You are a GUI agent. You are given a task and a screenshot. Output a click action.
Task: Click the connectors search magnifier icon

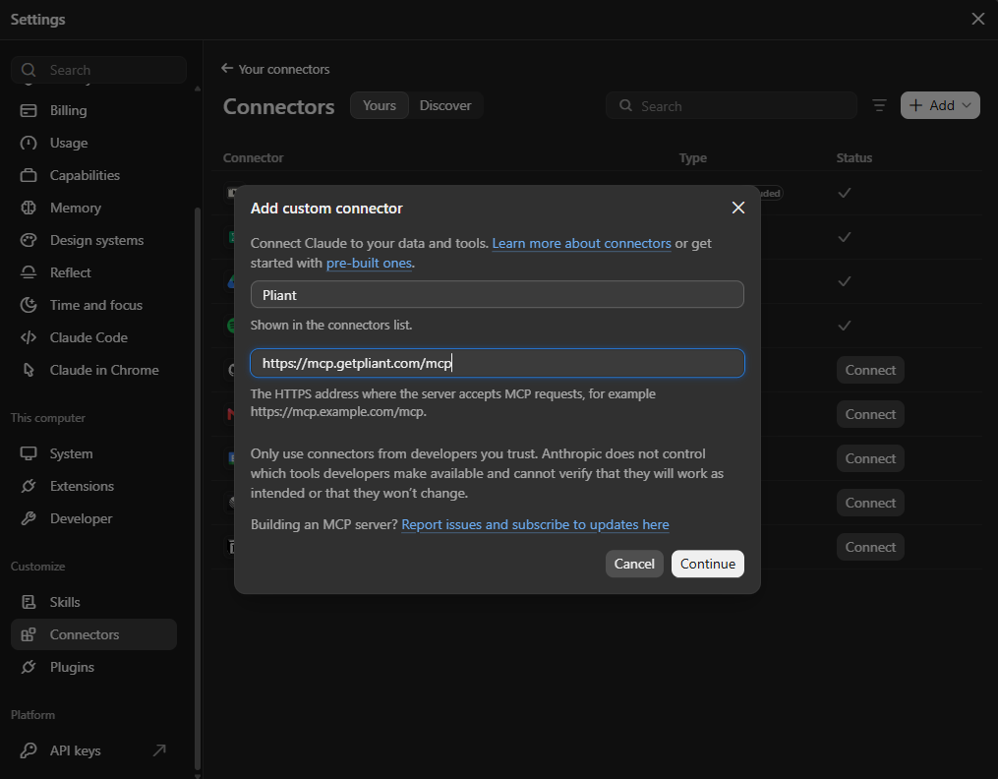tap(625, 105)
